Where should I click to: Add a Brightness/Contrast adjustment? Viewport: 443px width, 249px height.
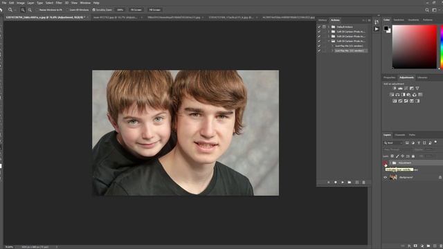point(395,89)
